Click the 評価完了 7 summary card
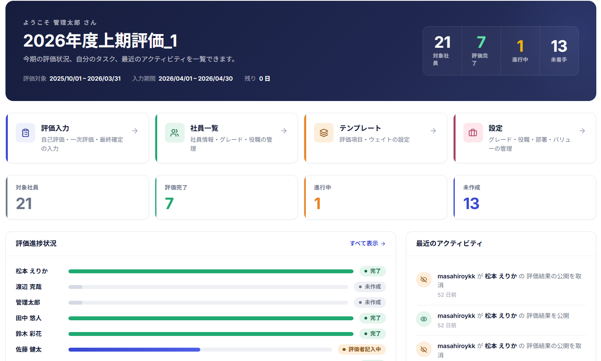 click(226, 197)
